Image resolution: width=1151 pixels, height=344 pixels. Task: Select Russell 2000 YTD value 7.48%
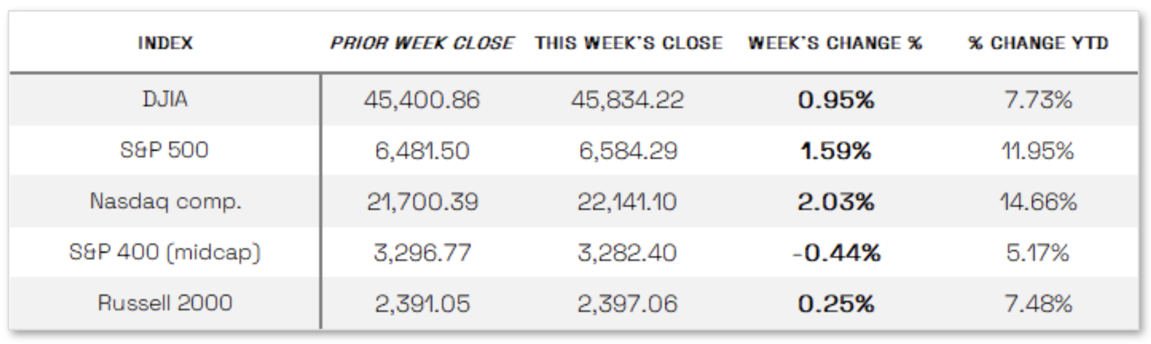coord(1038,304)
